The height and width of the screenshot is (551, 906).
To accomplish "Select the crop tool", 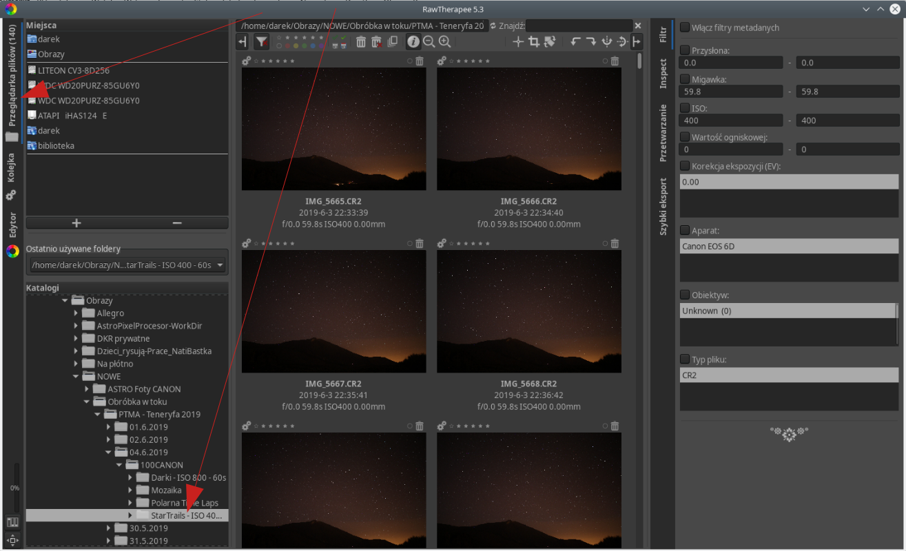I will (533, 42).
